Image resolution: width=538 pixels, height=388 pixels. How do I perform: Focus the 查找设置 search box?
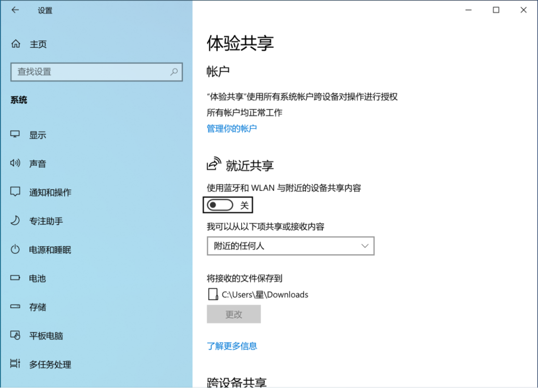click(x=97, y=72)
